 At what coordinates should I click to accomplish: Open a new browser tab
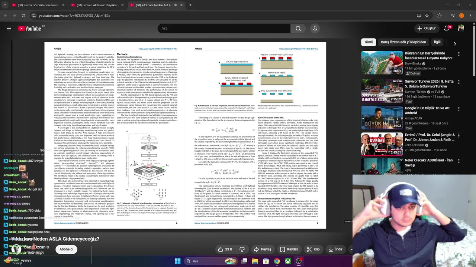coord(190,5)
